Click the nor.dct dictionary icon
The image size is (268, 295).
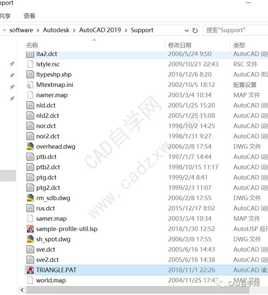(x=30, y=126)
